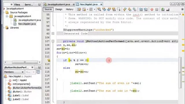Image resolution: width=185 pixels, height=104 pixels.
Task: Minimize the Navigator panel
Action: coord(39,67)
